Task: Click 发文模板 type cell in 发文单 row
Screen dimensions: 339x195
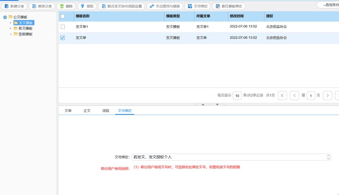Action: pos(173,38)
